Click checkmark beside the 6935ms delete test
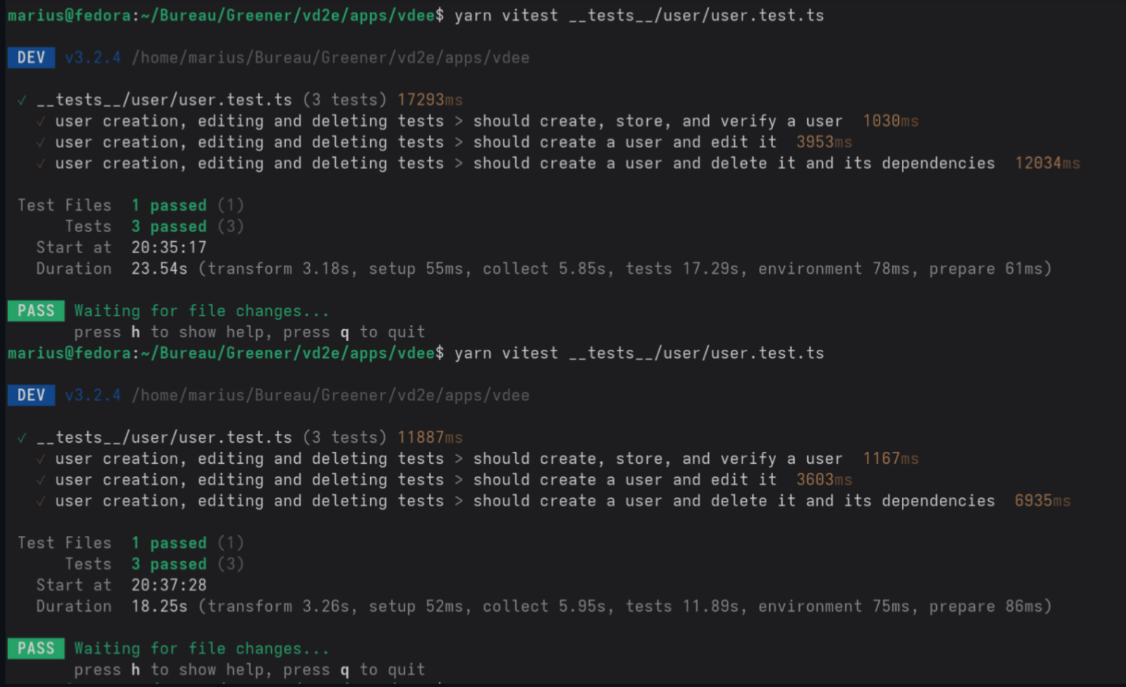The width and height of the screenshot is (1126, 687). click(x=41, y=501)
